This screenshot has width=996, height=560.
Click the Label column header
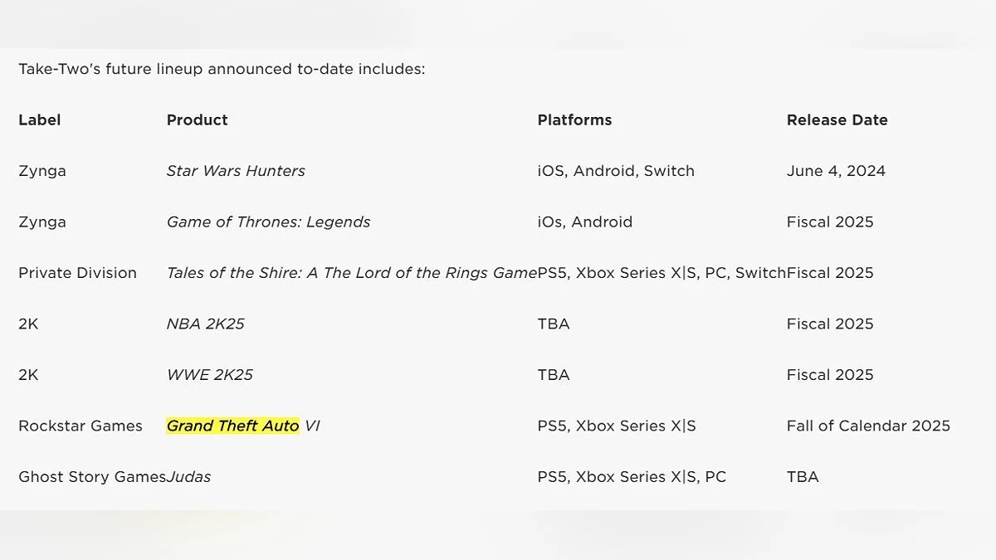click(x=40, y=120)
